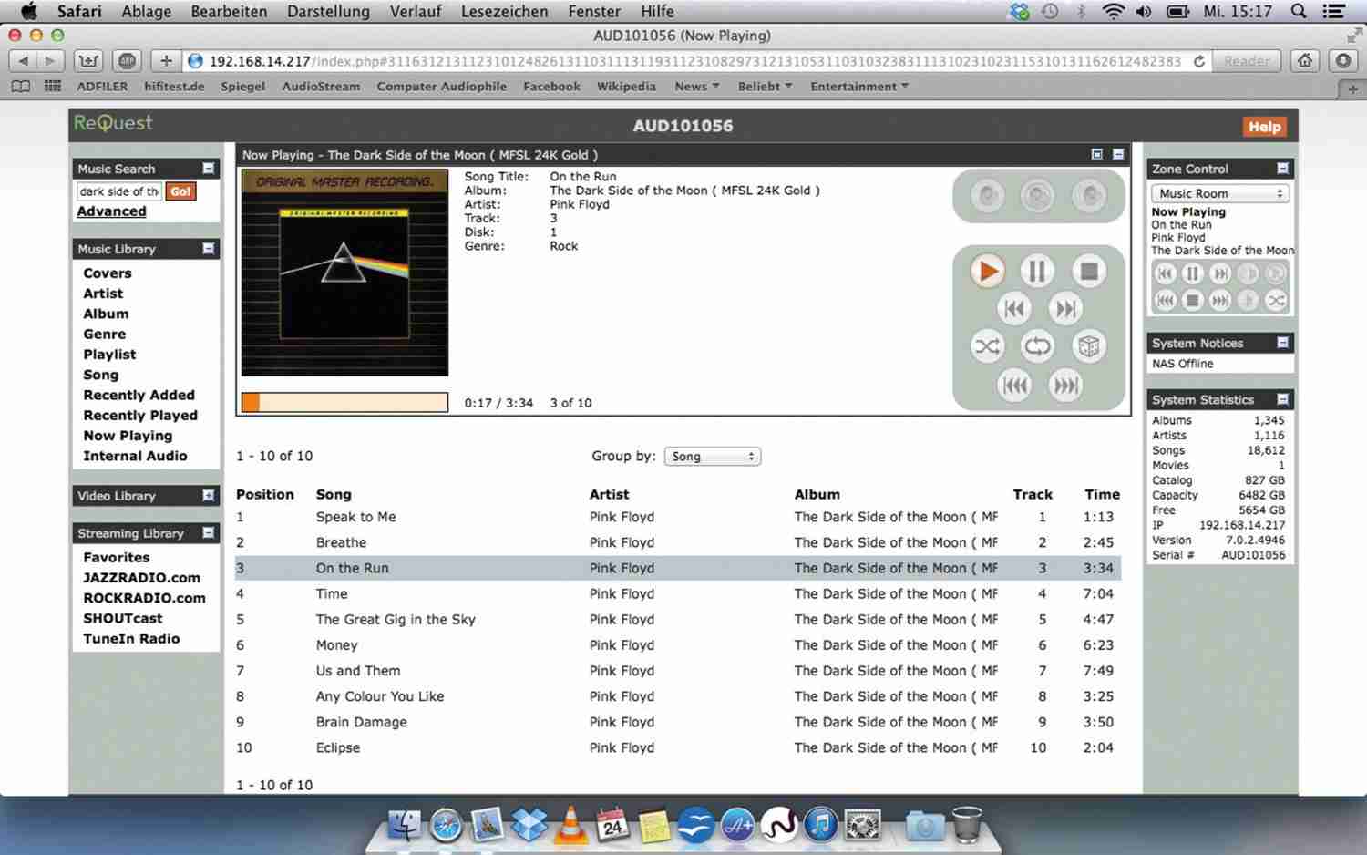
Task: Click the Safari back arrow
Action: tap(23, 61)
